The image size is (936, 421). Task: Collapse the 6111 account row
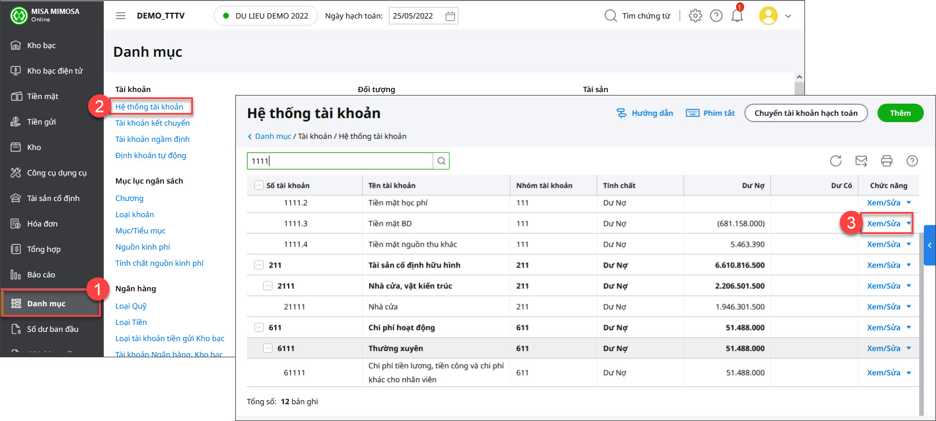(268, 349)
